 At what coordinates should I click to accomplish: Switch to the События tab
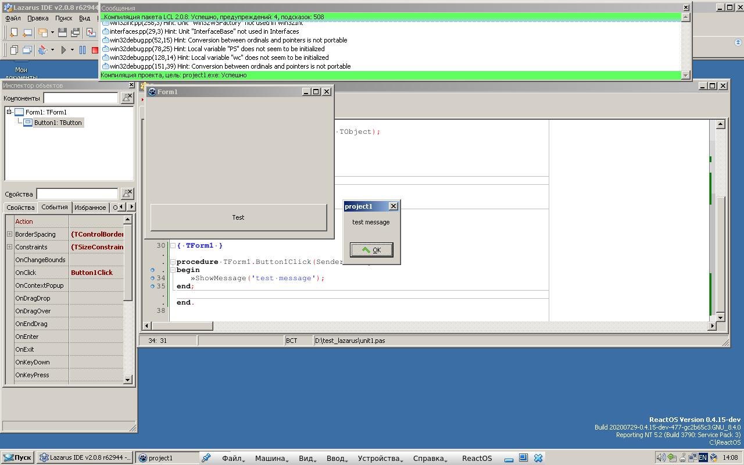point(55,207)
